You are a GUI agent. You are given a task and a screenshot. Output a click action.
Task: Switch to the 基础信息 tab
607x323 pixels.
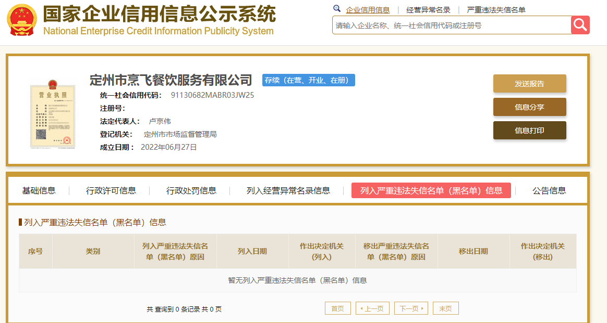coord(39,191)
